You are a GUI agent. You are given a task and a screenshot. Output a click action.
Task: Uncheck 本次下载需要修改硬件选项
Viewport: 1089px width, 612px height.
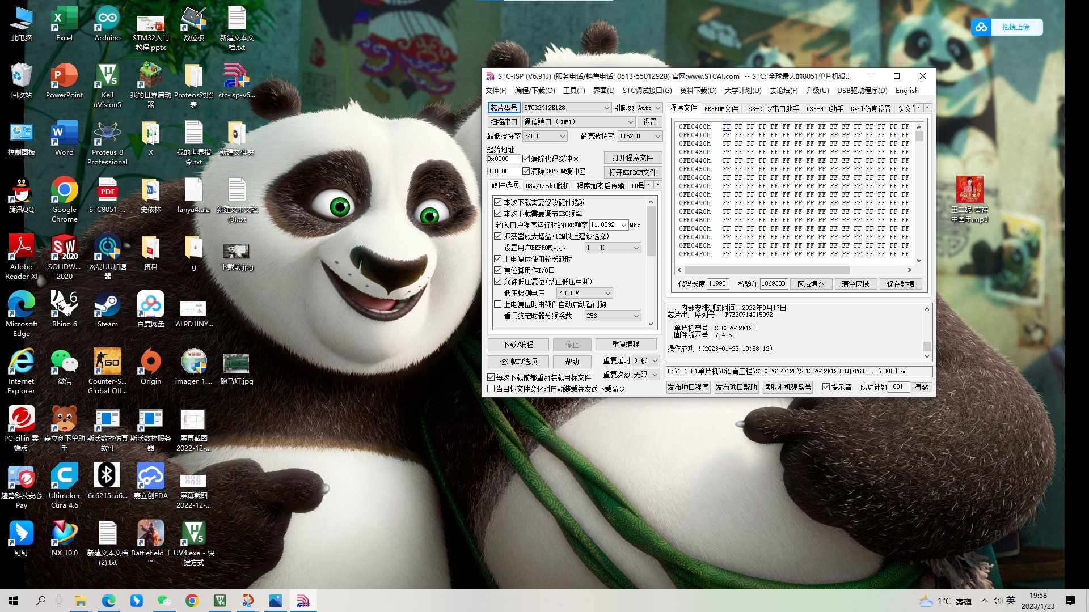point(497,202)
